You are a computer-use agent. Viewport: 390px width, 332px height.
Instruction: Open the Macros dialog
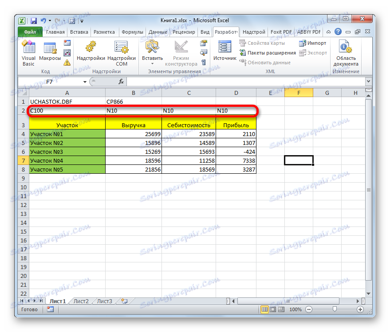(x=50, y=51)
